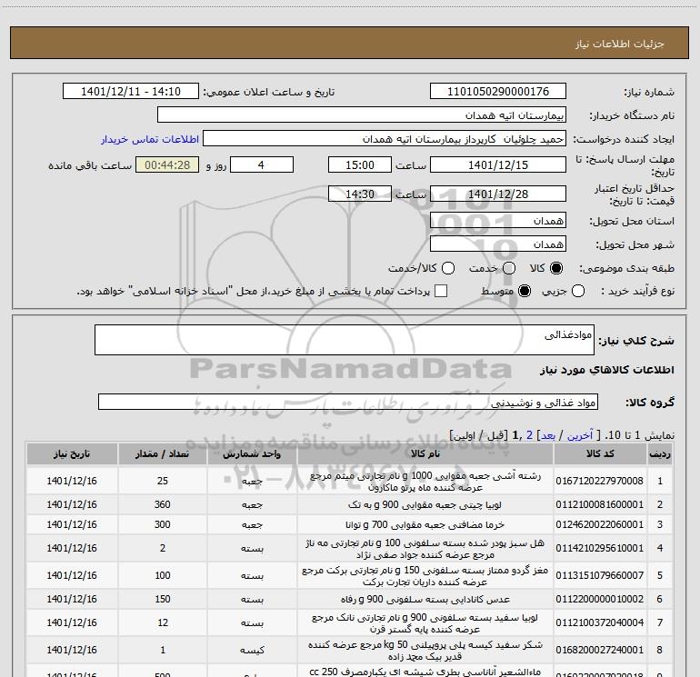Click quantity 360 in row 2
Viewport: 700px width, 677px height.
[x=163, y=504]
